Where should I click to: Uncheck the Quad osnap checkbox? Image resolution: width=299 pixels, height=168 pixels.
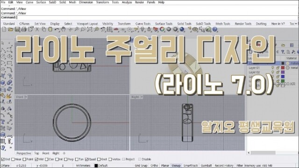coord(86,159)
